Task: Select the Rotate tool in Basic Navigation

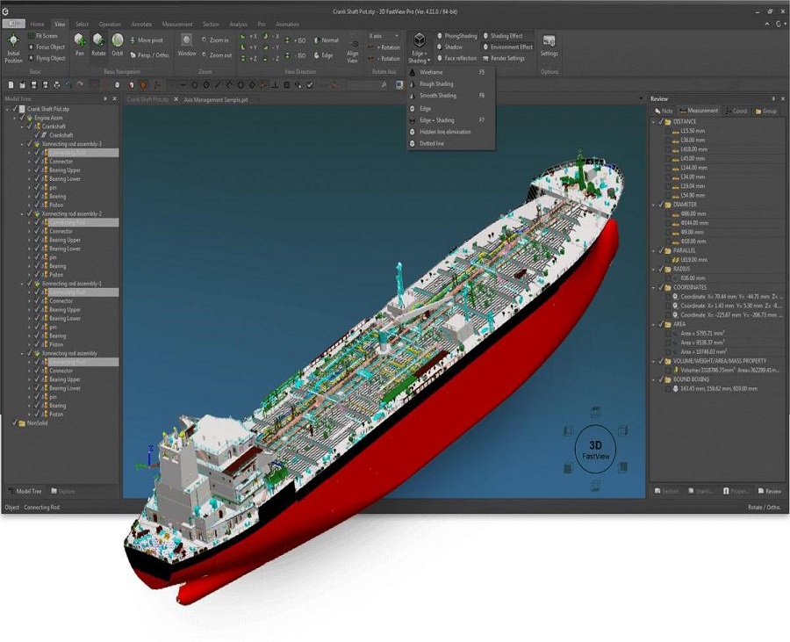Action: 97,40
